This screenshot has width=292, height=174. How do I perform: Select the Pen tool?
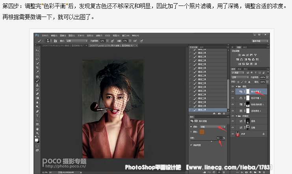tap(37, 111)
